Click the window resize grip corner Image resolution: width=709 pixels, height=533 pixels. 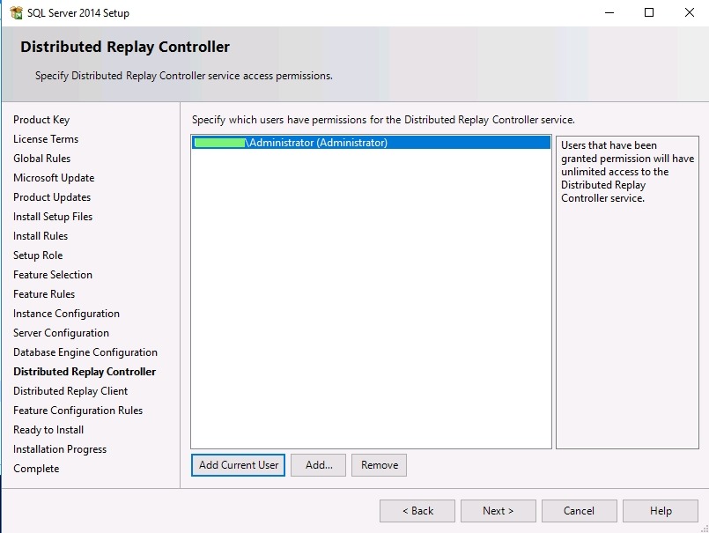coord(705,529)
